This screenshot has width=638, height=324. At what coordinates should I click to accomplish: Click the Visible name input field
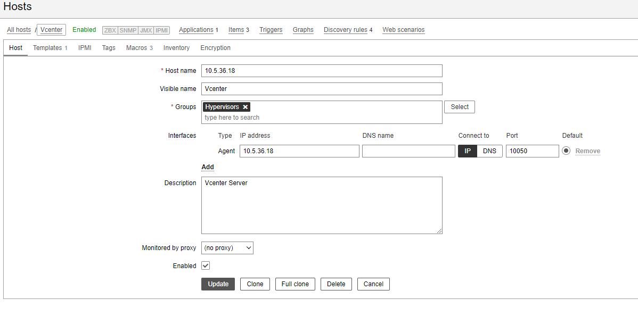[x=322, y=89]
